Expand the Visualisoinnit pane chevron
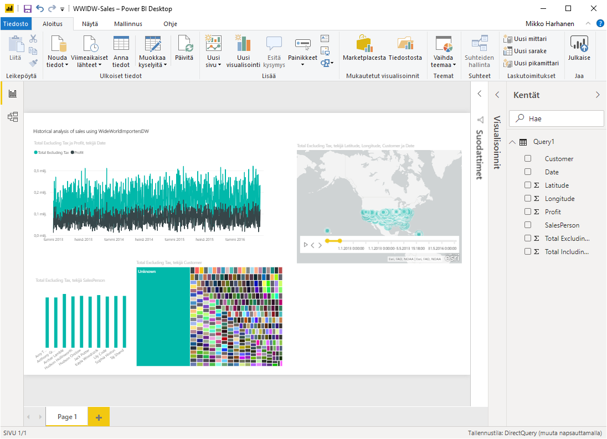607x439 pixels. click(497, 95)
